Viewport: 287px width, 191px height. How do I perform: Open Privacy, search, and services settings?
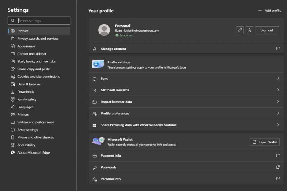(x=39, y=39)
